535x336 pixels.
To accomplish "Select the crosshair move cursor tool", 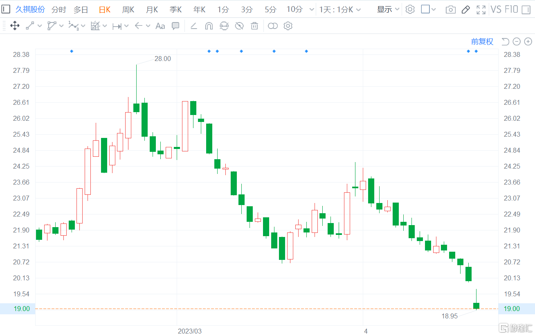I will tap(15, 26).
